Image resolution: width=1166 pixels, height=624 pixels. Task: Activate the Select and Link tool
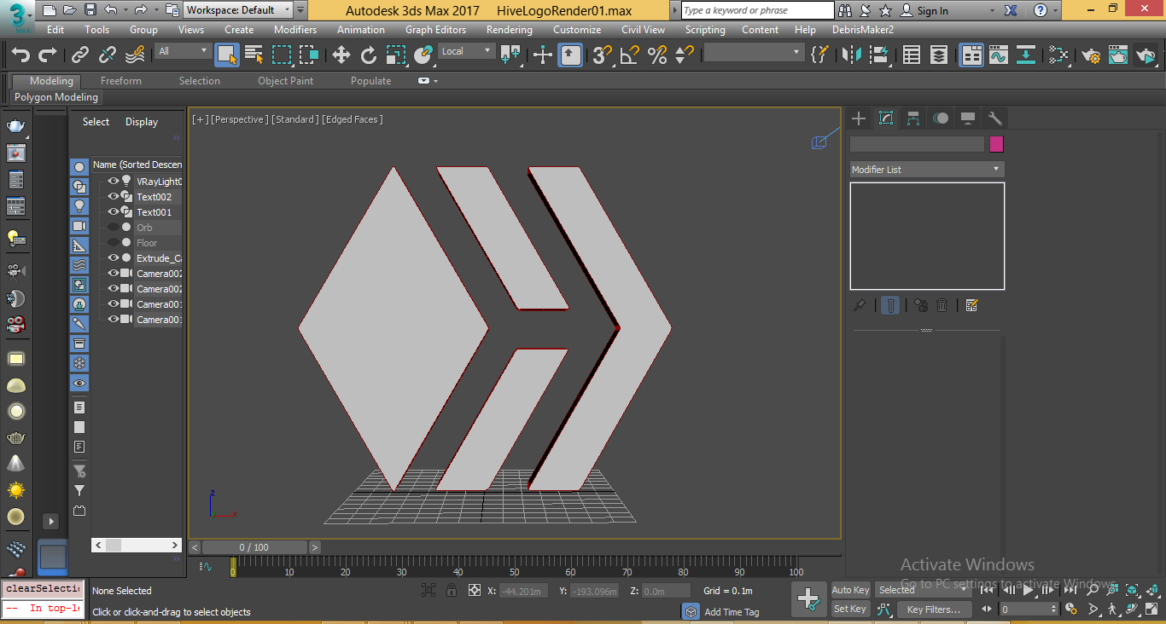(x=80, y=55)
